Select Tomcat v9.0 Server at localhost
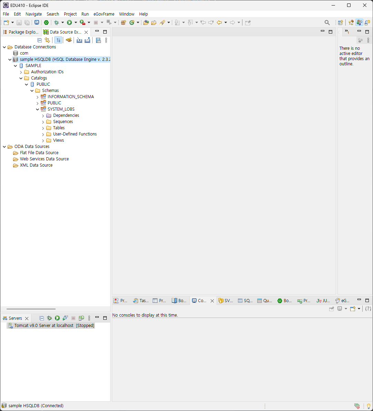 point(51,326)
